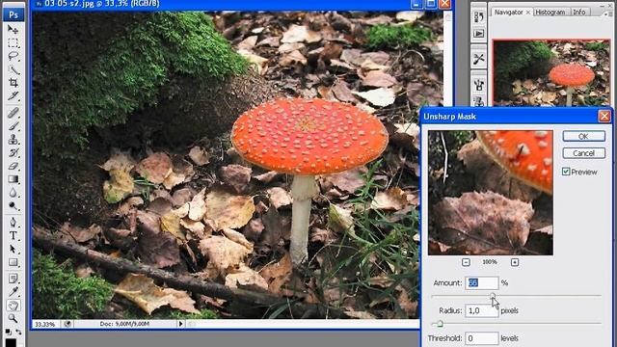Select the Eyedropper tool
The height and width of the screenshot is (347, 617).
13,292
